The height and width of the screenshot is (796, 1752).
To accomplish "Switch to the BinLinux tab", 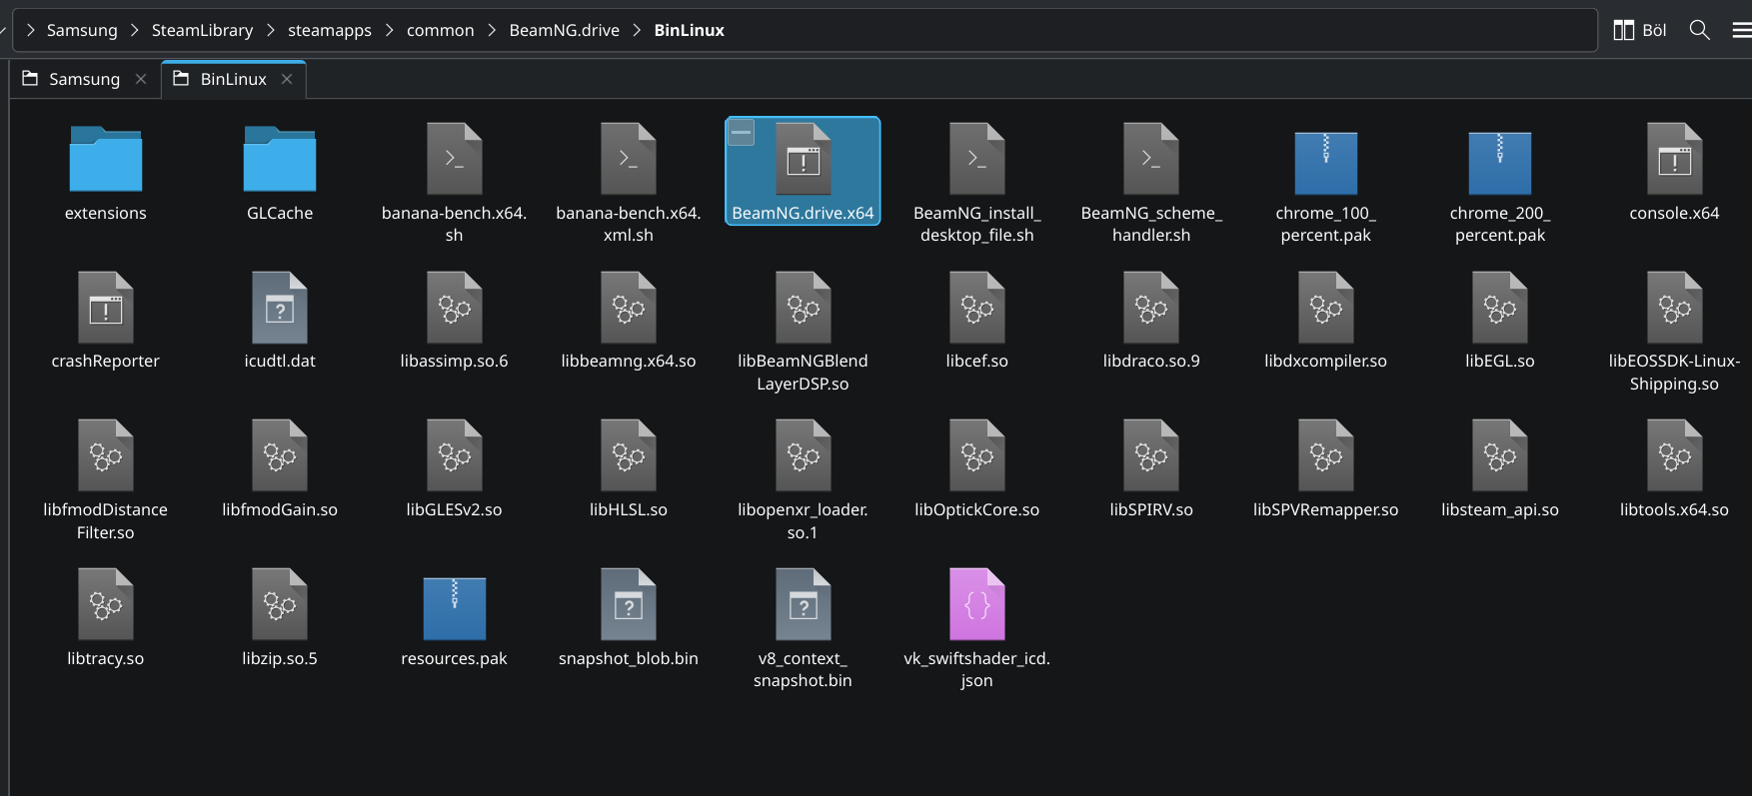I will click(233, 79).
